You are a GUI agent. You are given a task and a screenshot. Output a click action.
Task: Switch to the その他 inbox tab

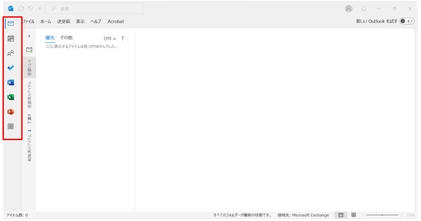coord(66,38)
